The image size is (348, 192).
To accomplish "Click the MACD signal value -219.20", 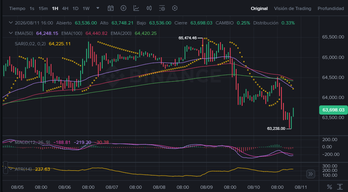I will 82,142.
